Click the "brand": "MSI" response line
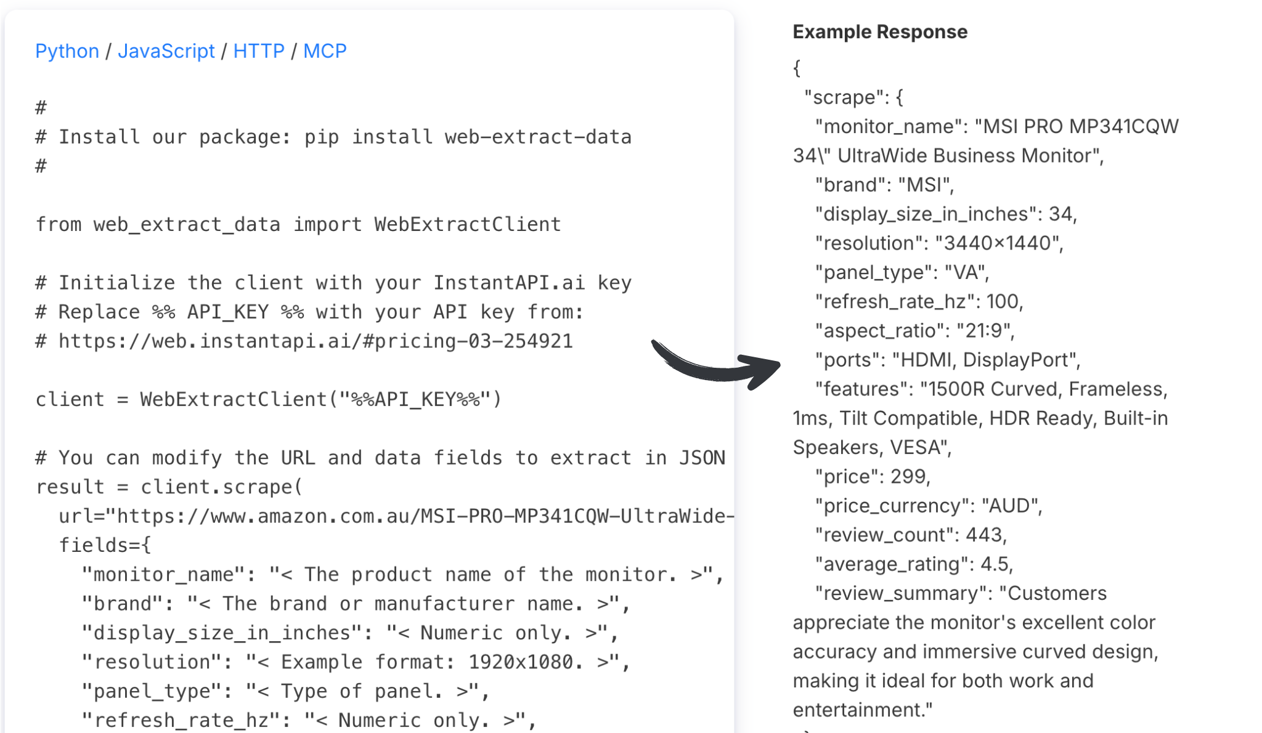The width and height of the screenshot is (1262, 733). click(885, 185)
